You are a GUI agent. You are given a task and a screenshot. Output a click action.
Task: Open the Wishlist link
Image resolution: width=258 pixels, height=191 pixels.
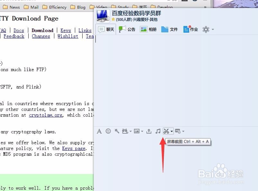[x=68, y=36]
